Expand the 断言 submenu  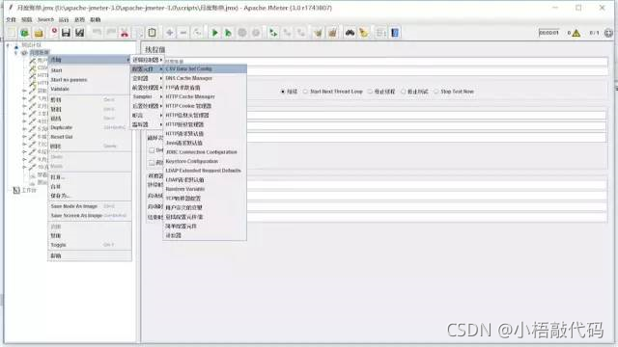147,116
